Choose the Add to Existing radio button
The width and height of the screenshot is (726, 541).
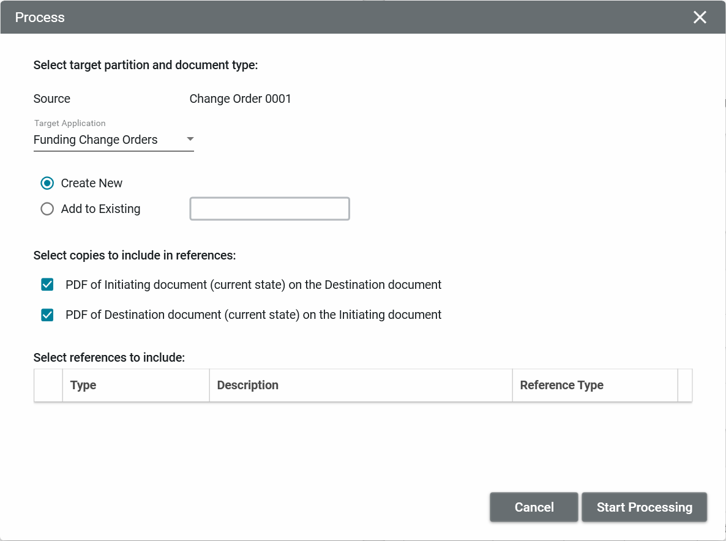coord(47,209)
